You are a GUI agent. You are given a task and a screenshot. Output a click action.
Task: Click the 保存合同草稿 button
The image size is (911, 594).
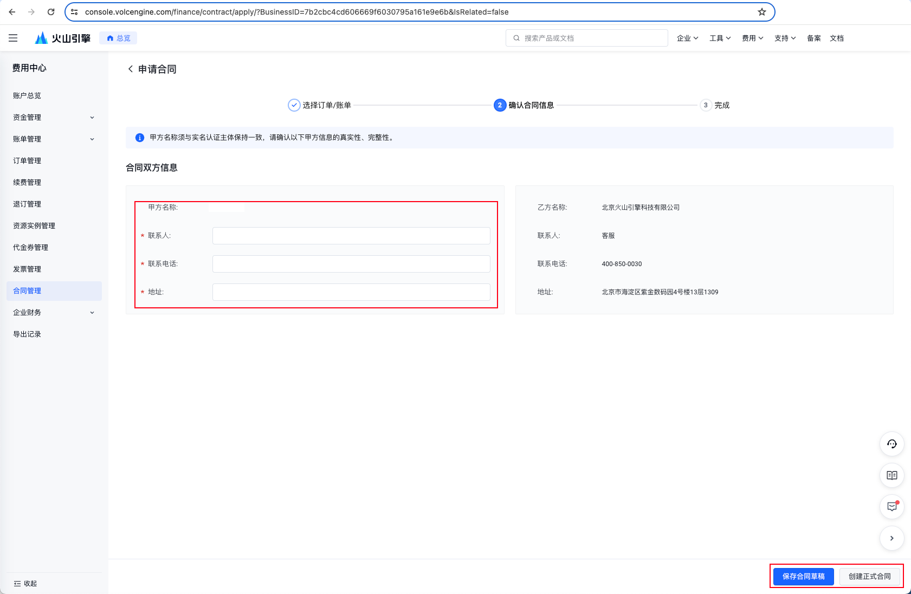point(804,577)
